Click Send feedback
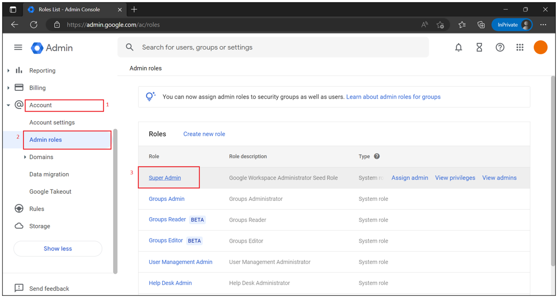The image size is (559, 299). [49, 288]
